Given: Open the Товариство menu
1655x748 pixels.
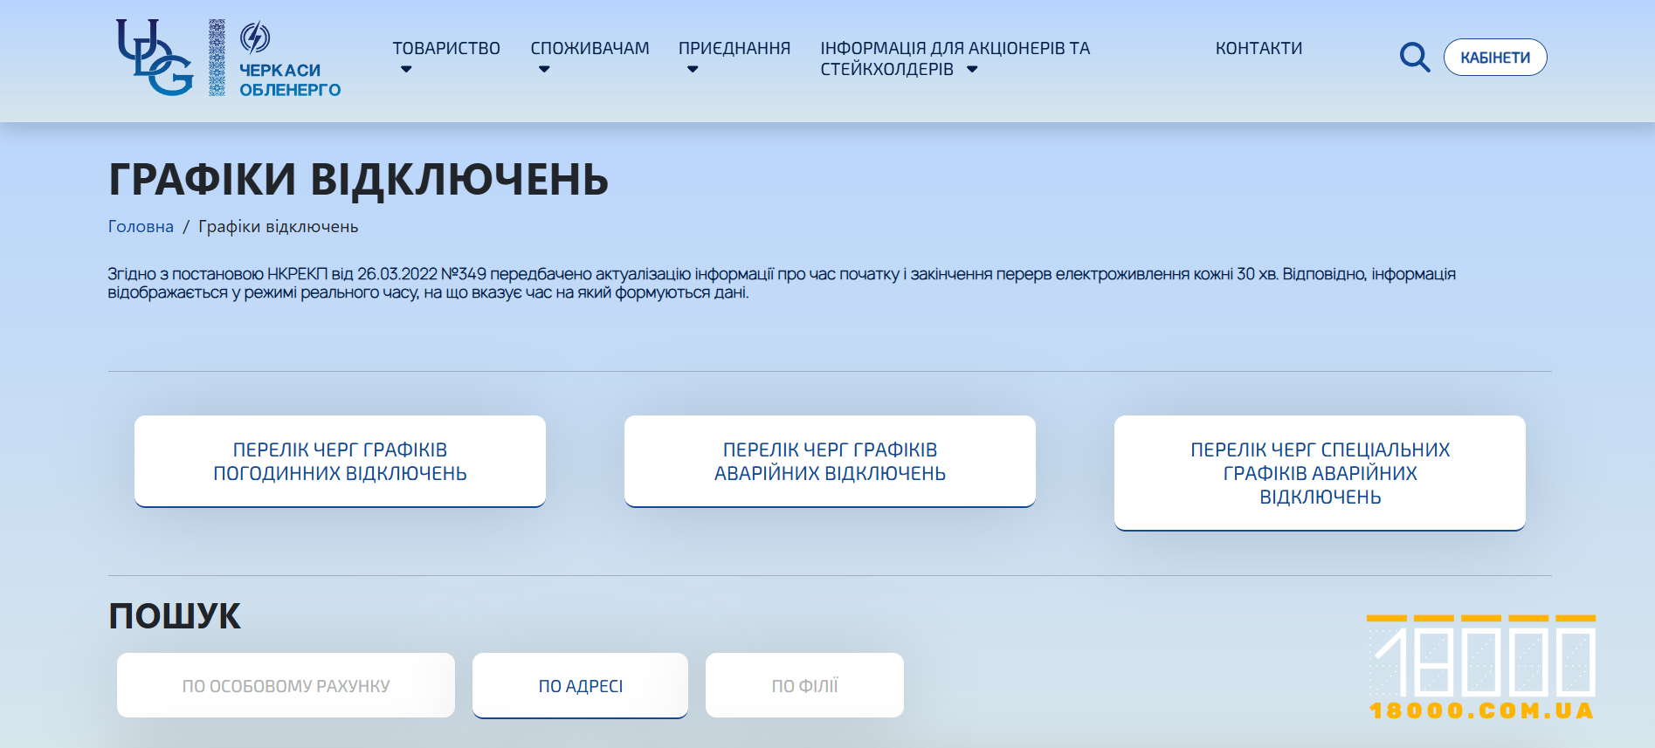Looking at the screenshot, I should coord(446,48).
